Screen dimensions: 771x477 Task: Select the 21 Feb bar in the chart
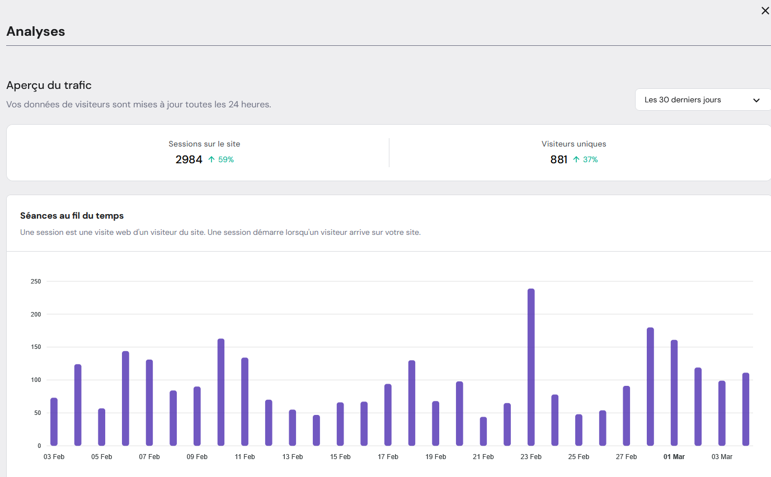coord(483,431)
